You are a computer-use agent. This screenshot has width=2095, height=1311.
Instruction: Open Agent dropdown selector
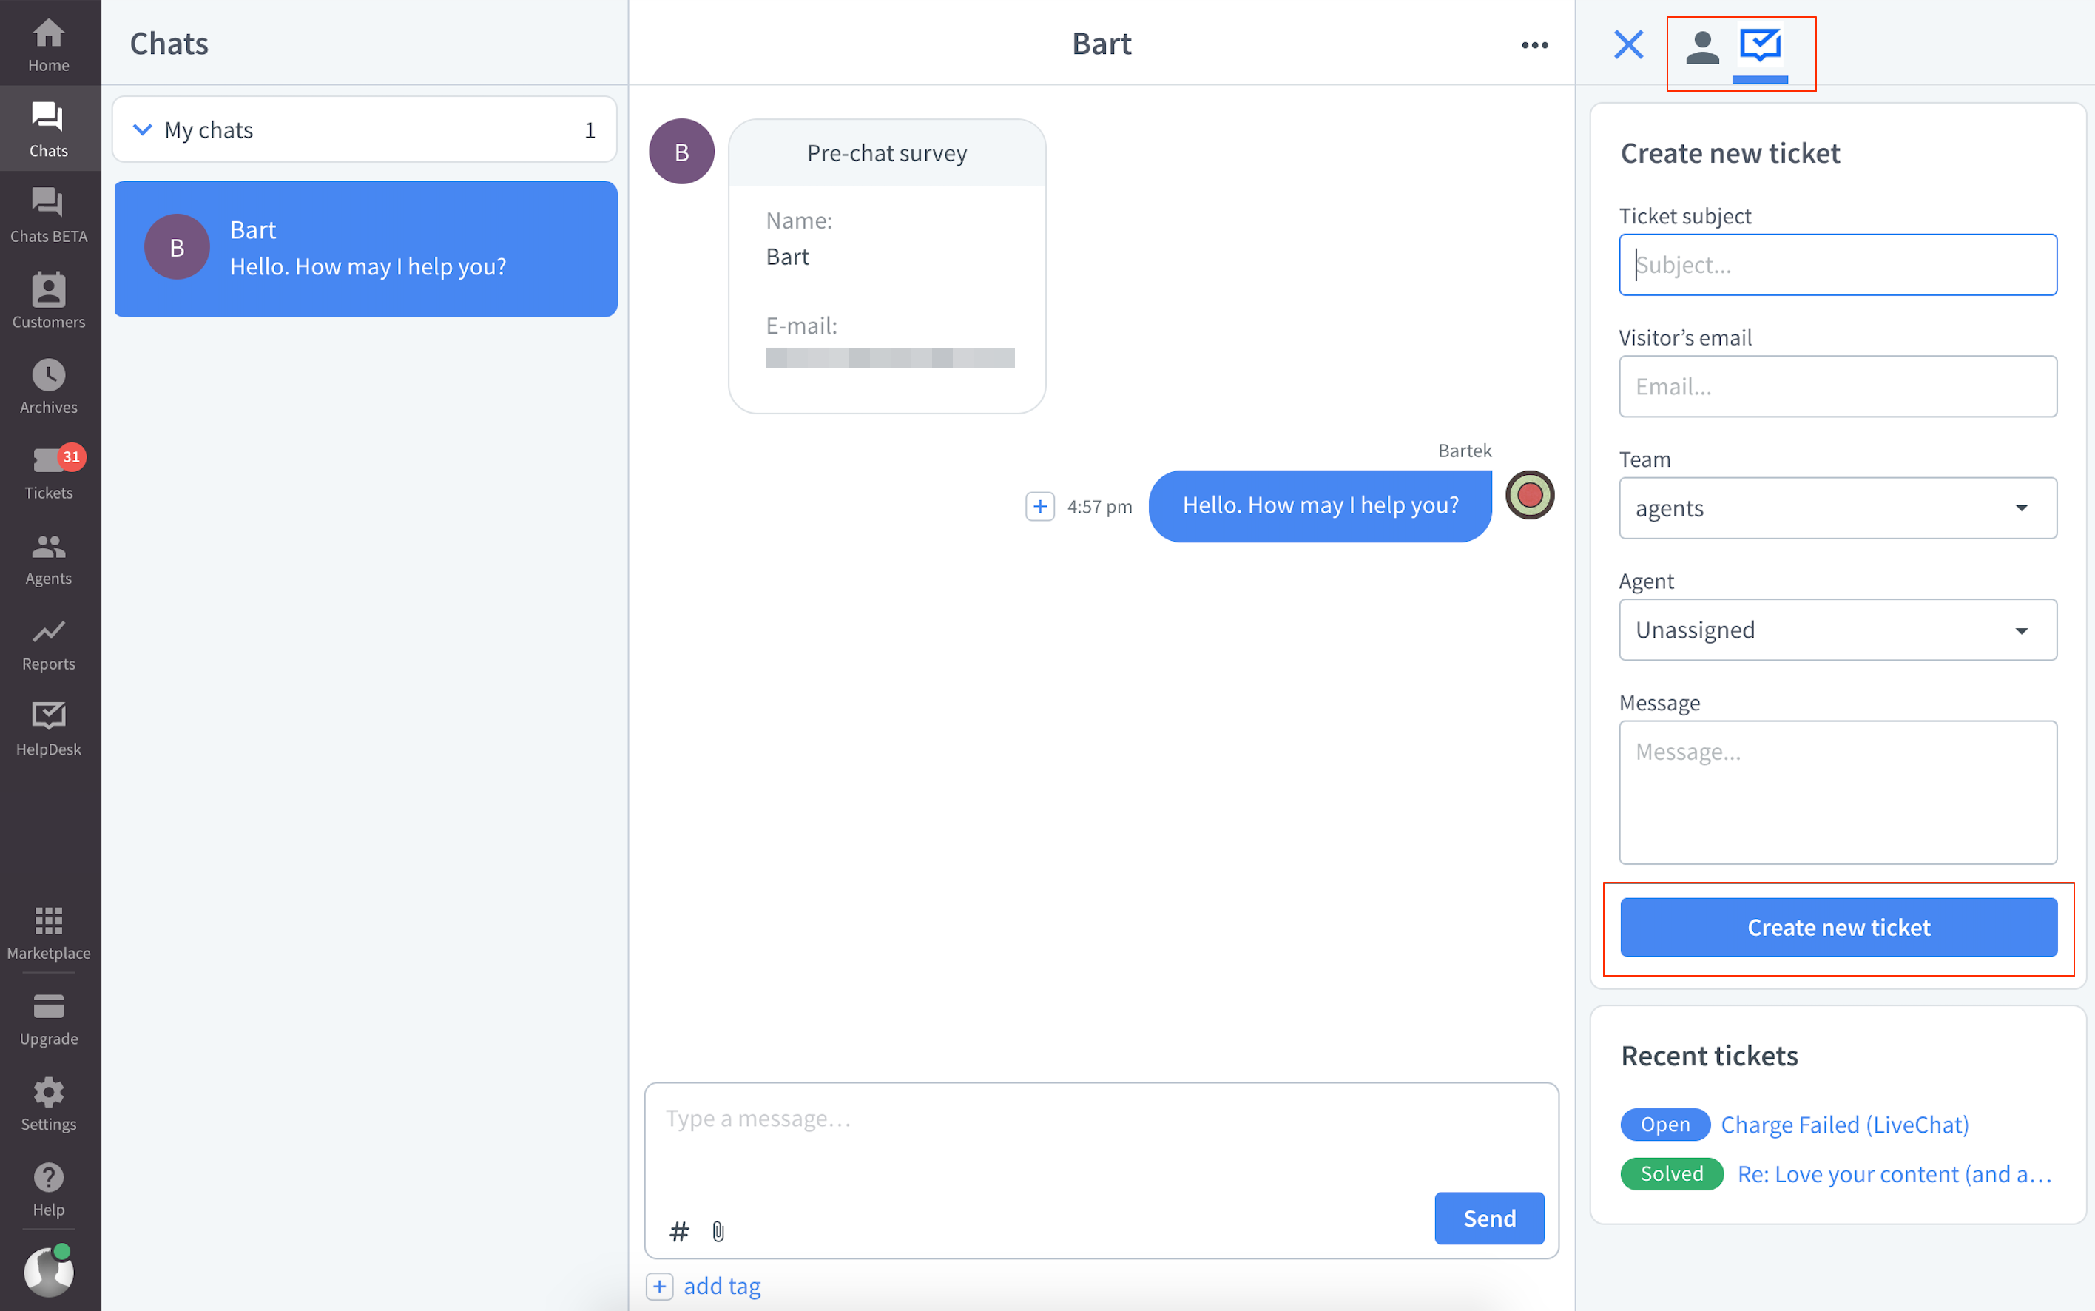1837,628
